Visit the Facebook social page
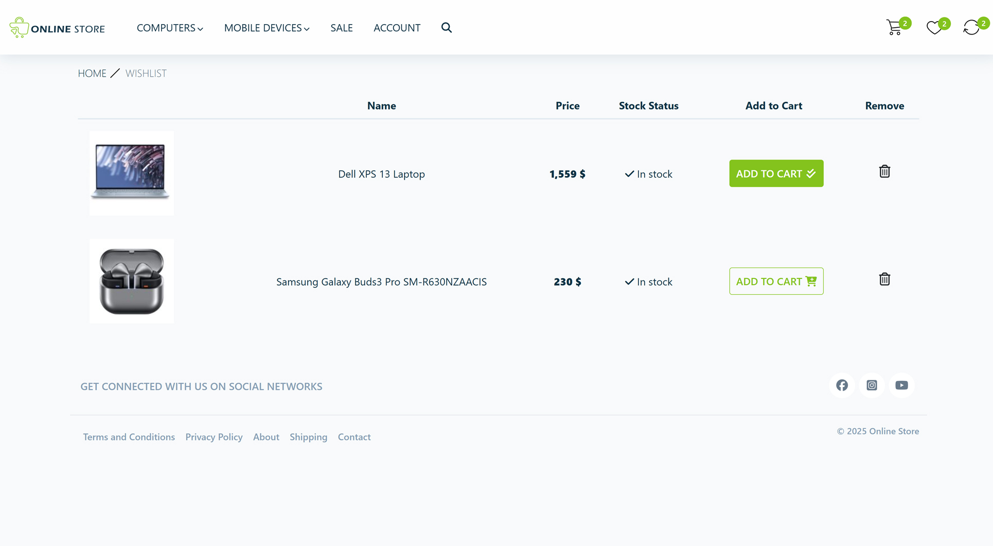Viewport: 993px width, 546px height. [x=842, y=385]
